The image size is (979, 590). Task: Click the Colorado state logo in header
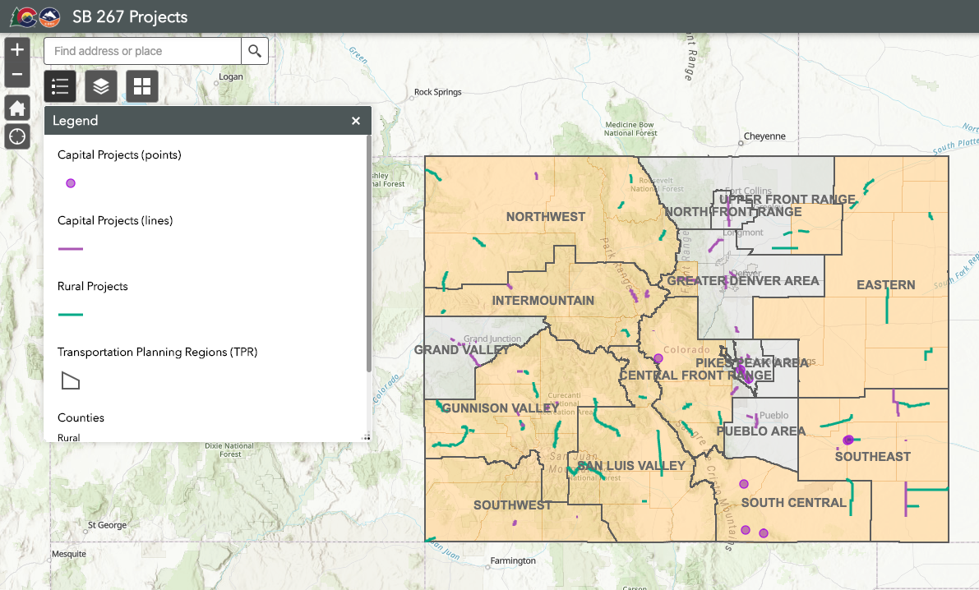coord(27,16)
